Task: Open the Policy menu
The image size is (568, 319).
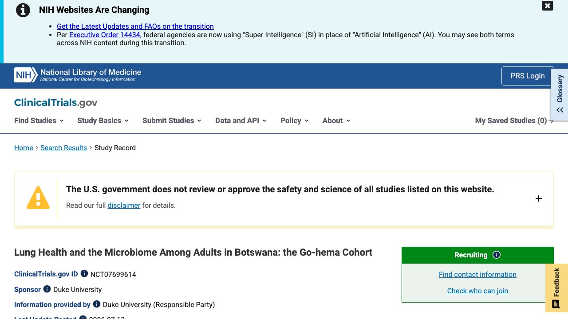Action: coord(294,121)
